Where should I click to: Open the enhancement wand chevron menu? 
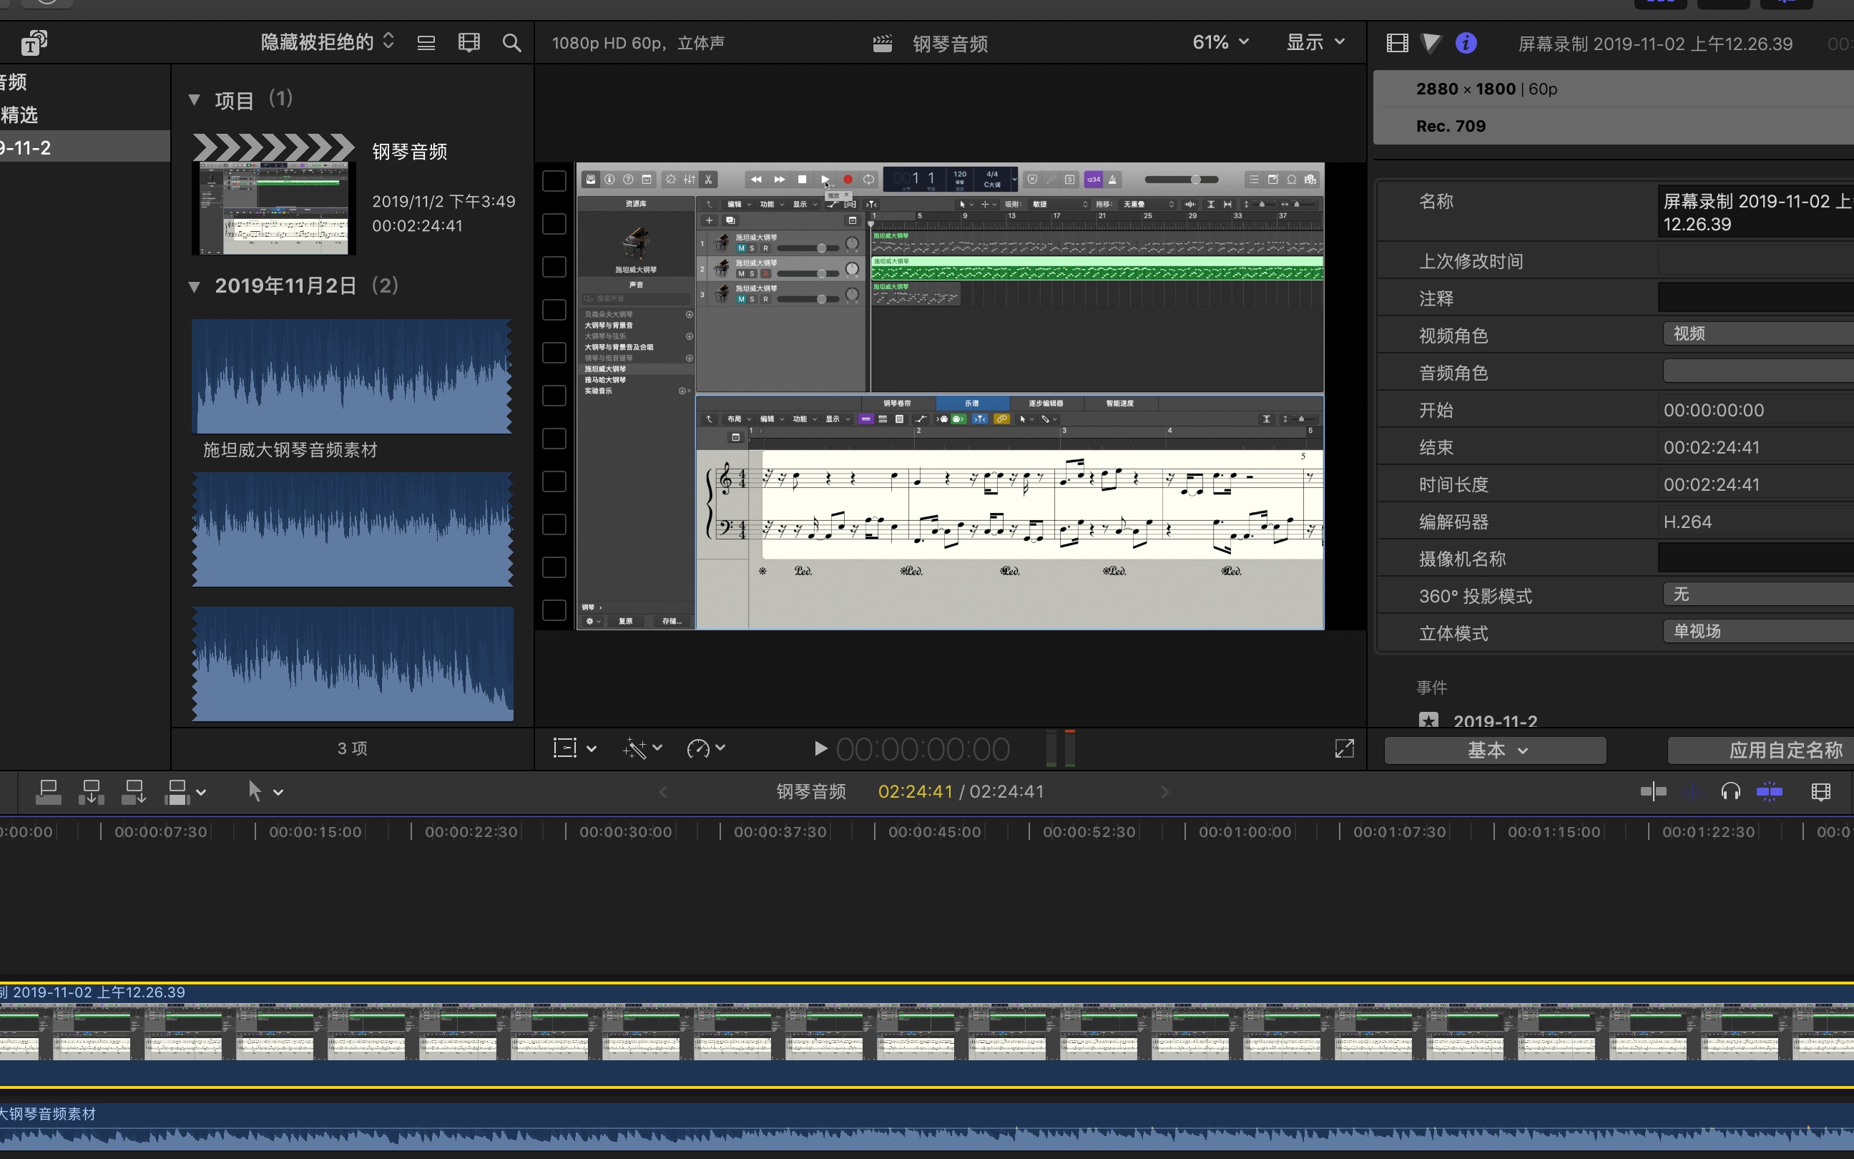click(x=657, y=748)
